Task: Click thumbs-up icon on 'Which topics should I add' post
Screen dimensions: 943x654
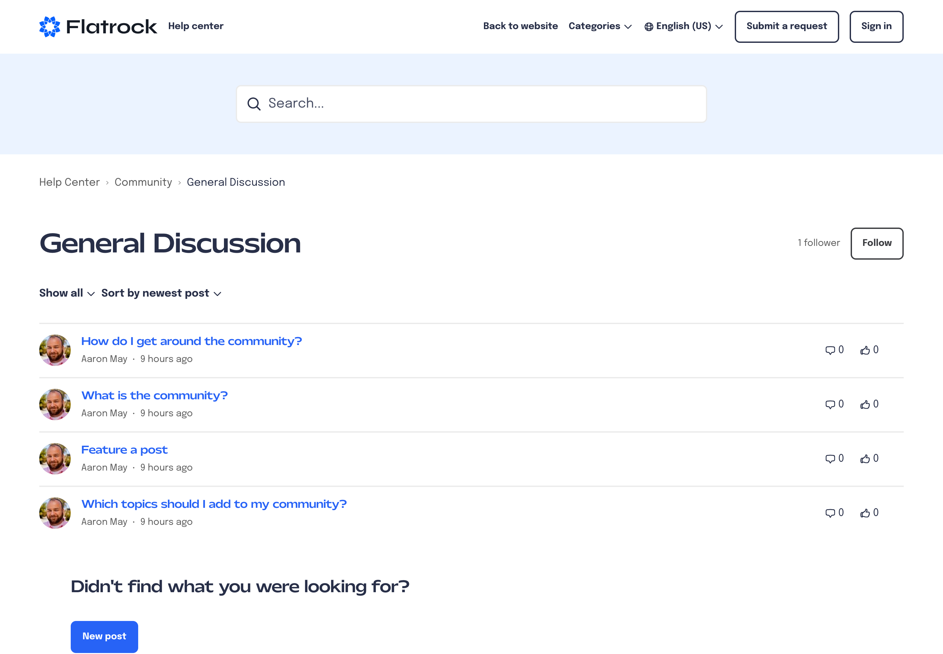Action: coord(865,513)
